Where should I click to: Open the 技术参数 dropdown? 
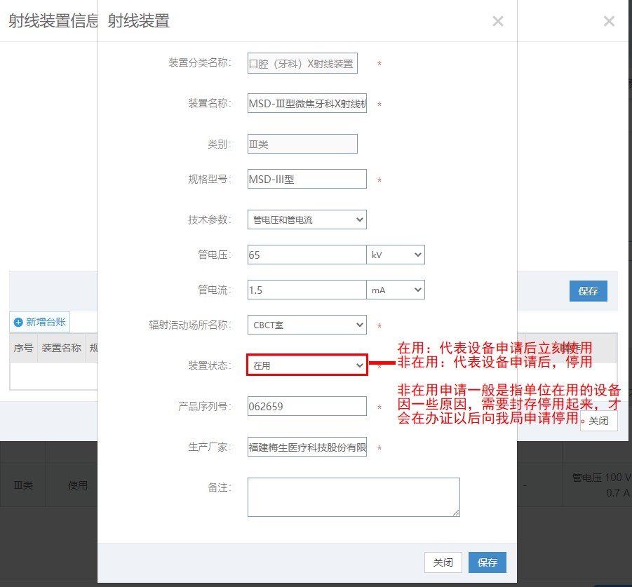tap(307, 220)
